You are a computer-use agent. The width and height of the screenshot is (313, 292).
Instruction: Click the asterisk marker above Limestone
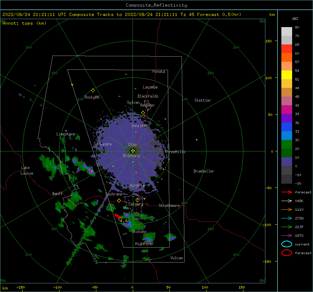point(66,131)
